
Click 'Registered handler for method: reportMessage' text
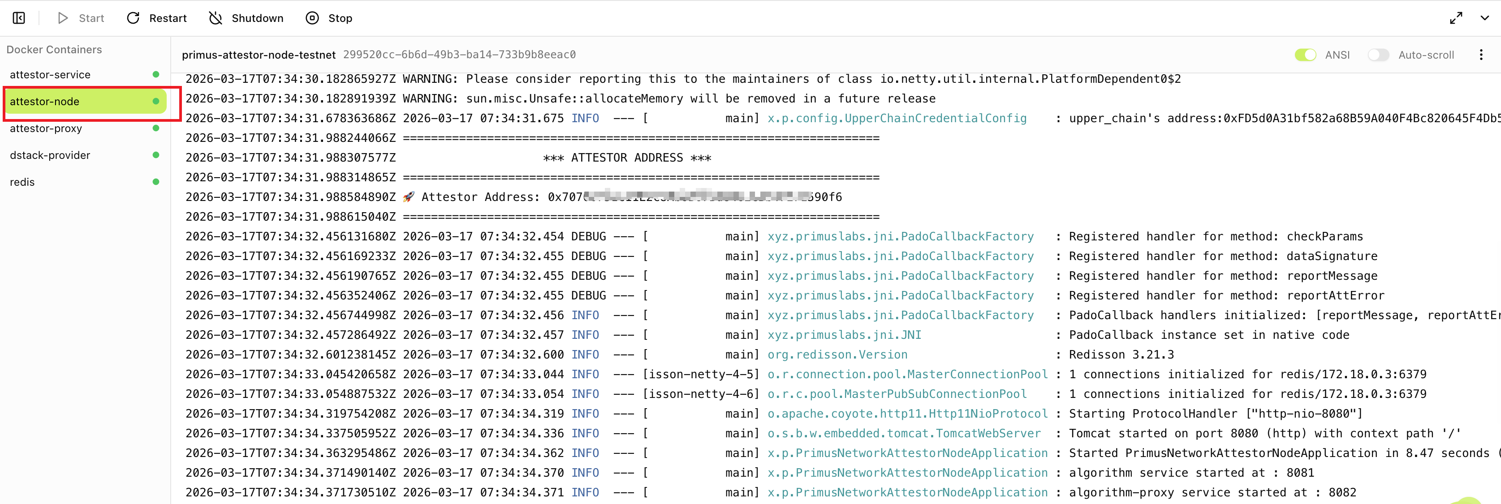click(1223, 276)
